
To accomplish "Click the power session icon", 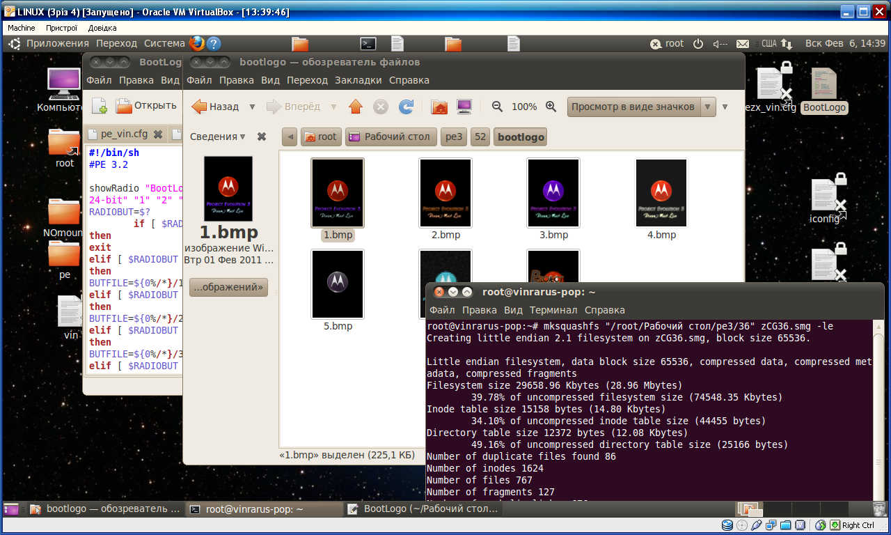I will tap(698, 43).
